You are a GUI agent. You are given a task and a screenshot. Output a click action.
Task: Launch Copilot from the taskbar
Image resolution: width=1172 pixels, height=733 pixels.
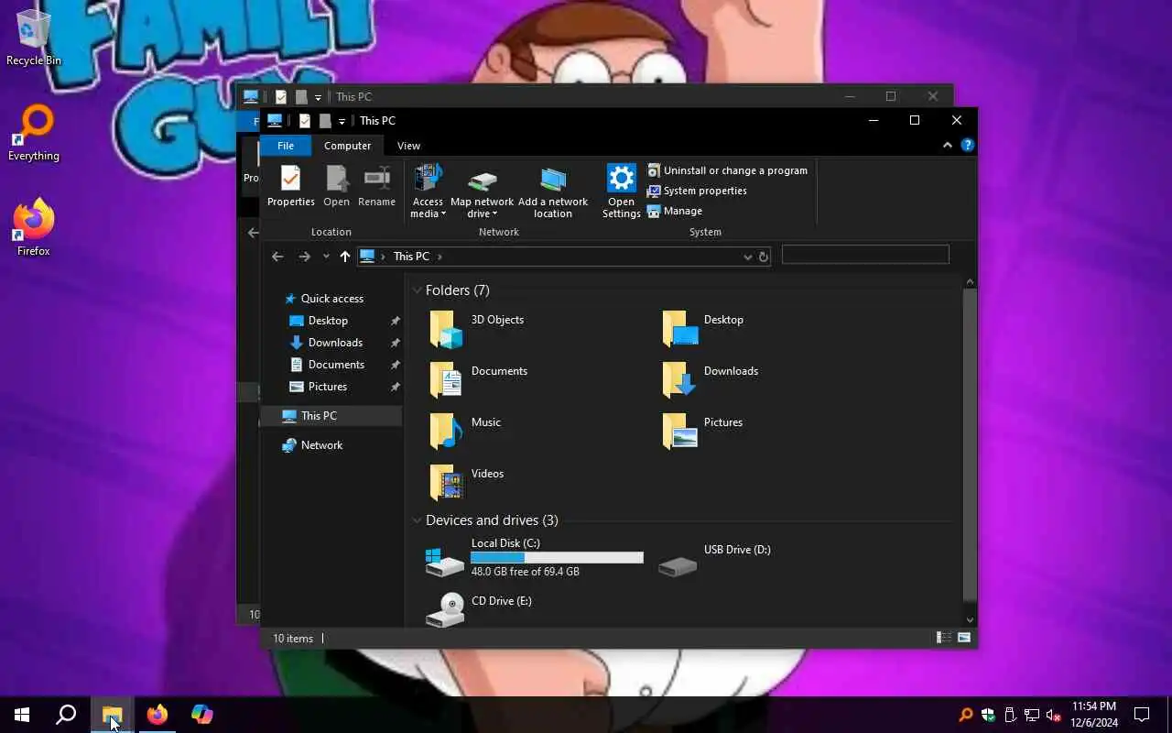click(x=201, y=715)
